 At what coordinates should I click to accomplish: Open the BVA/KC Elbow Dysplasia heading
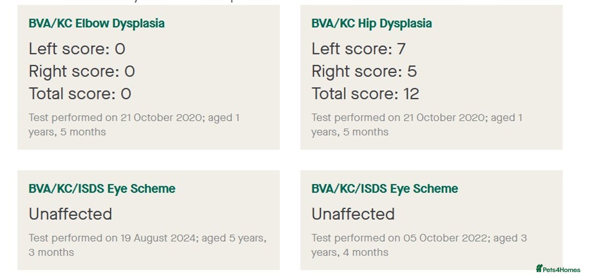[x=97, y=23]
